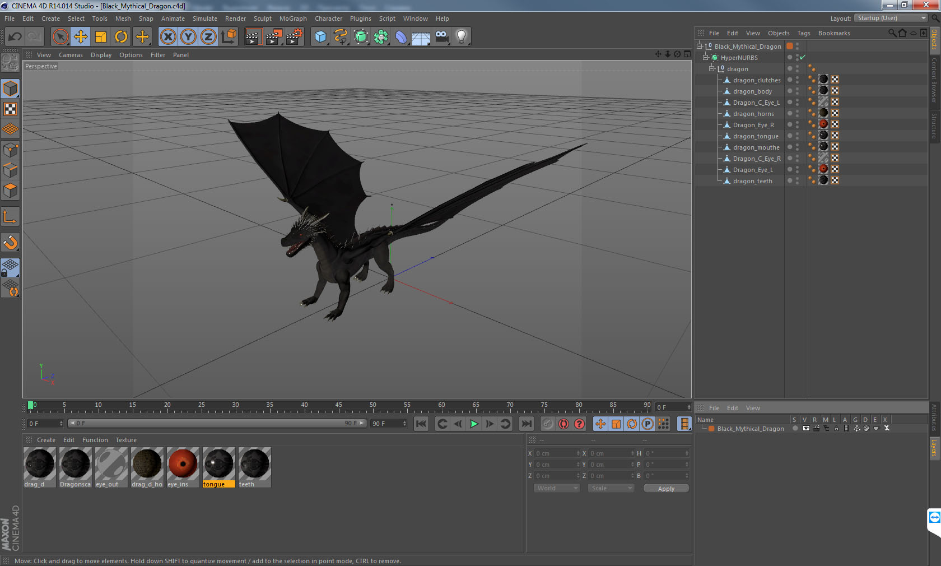Open the Sculpt menu
Image resolution: width=941 pixels, height=566 pixels.
(x=262, y=18)
